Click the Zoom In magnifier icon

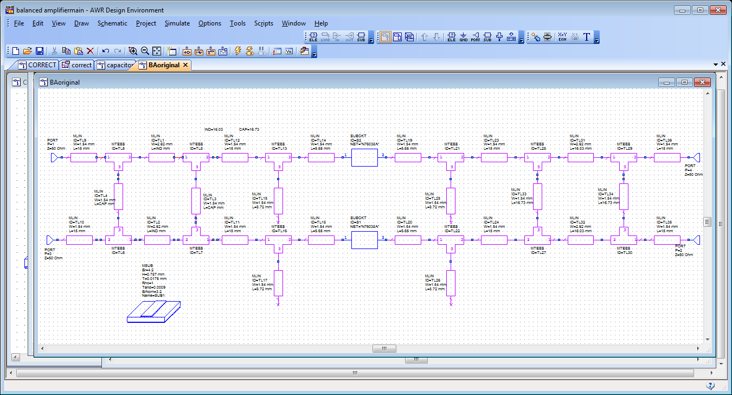[133, 51]
